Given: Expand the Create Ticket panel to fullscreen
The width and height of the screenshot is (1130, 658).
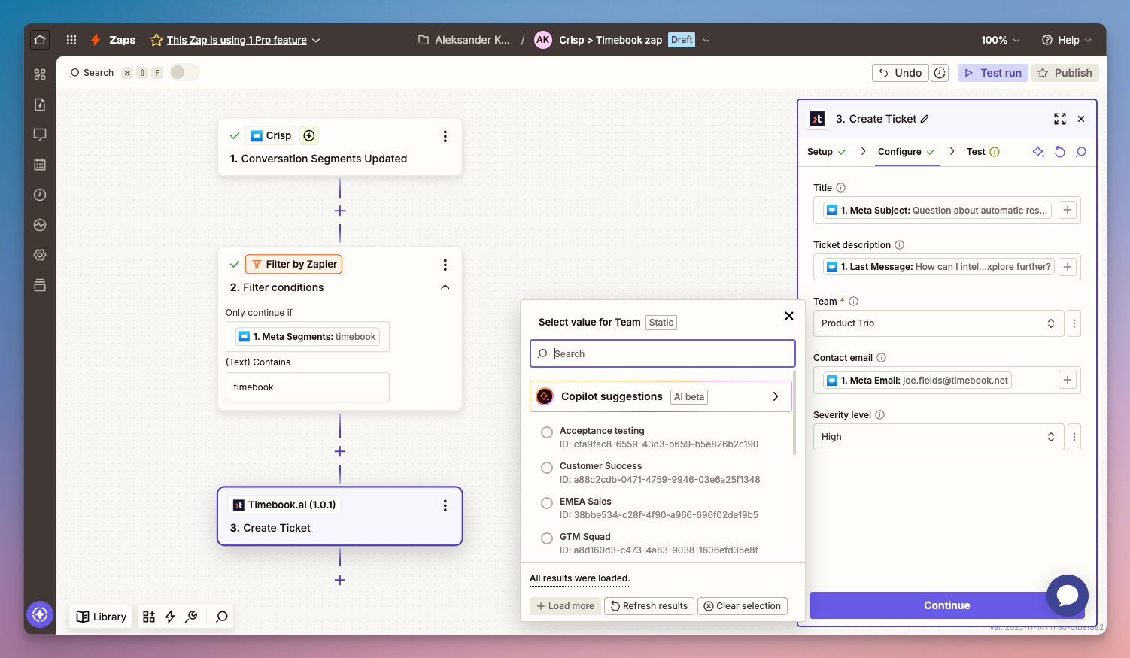Looking at the screenshot, I should [x=1059, y=119].
